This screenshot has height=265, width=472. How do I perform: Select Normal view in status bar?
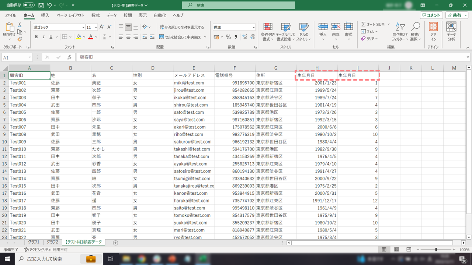[x=384, y=250]
